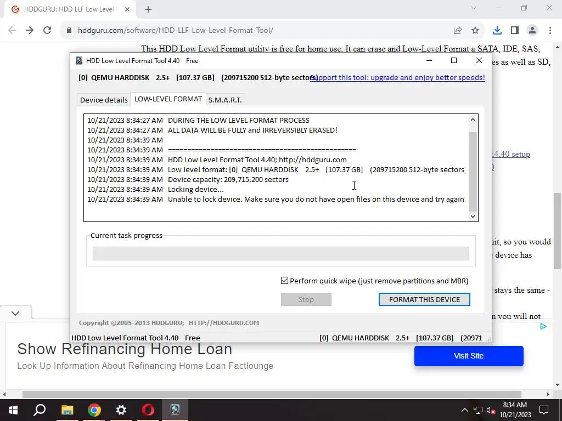Open File Explorer from taskbar

point(67,410)
